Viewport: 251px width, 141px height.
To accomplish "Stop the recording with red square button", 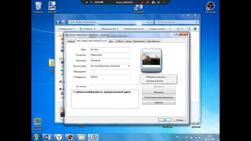I will [147, 2].
